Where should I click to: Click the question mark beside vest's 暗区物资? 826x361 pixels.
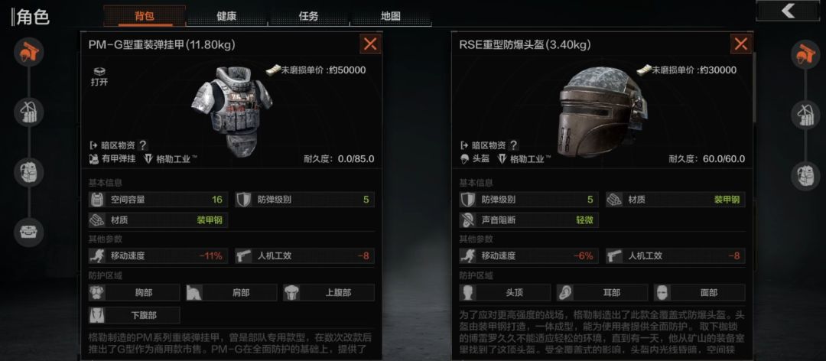click(x=143, y=145)
